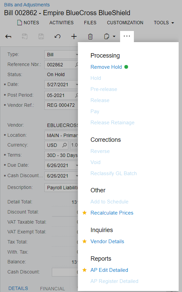Expand the TOOLS dropdown menu

[164, 23]
